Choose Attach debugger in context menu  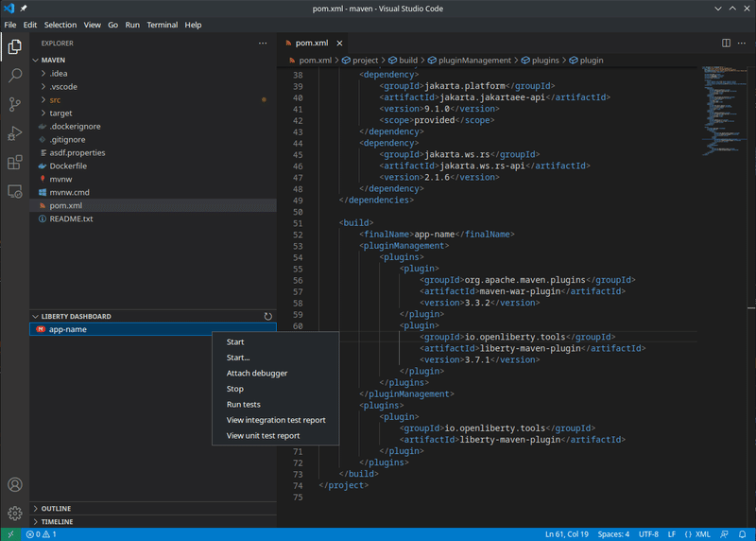coord(275,373)
